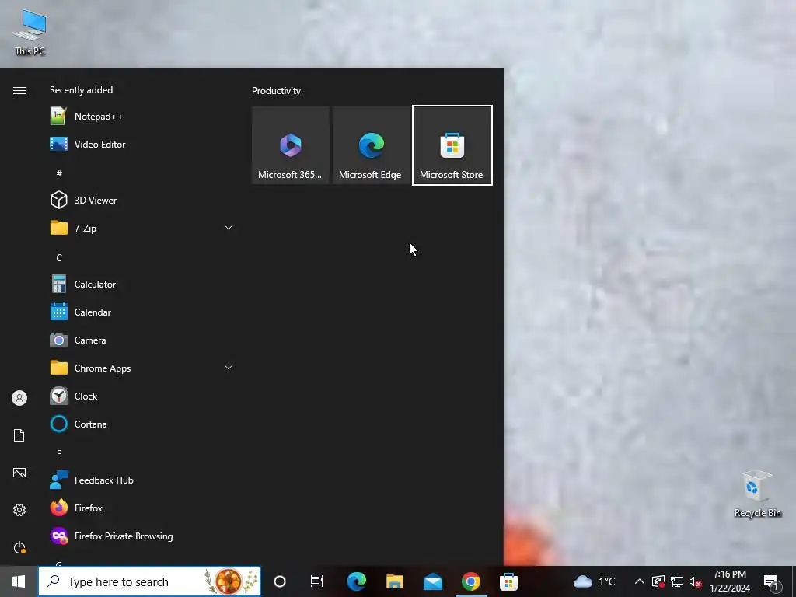
Task: Open 3D Viewer app
Action: (142, 201)
